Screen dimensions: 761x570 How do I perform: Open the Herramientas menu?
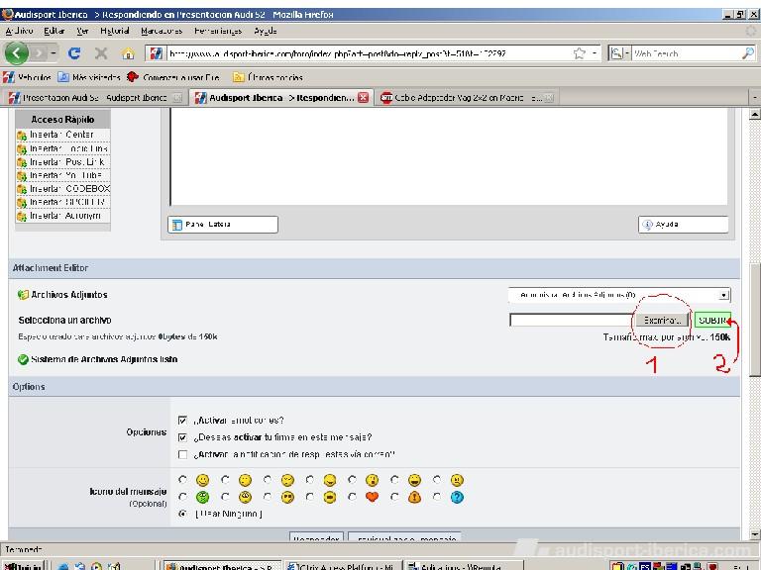(x=218, y=31)
